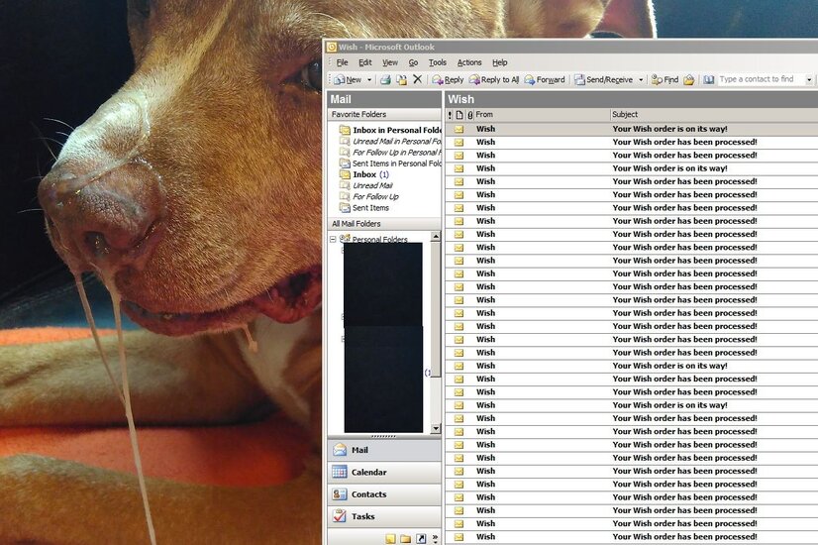This screenshot has width=818, height=545.
Task: Click the Reply button
Action: 448,80
